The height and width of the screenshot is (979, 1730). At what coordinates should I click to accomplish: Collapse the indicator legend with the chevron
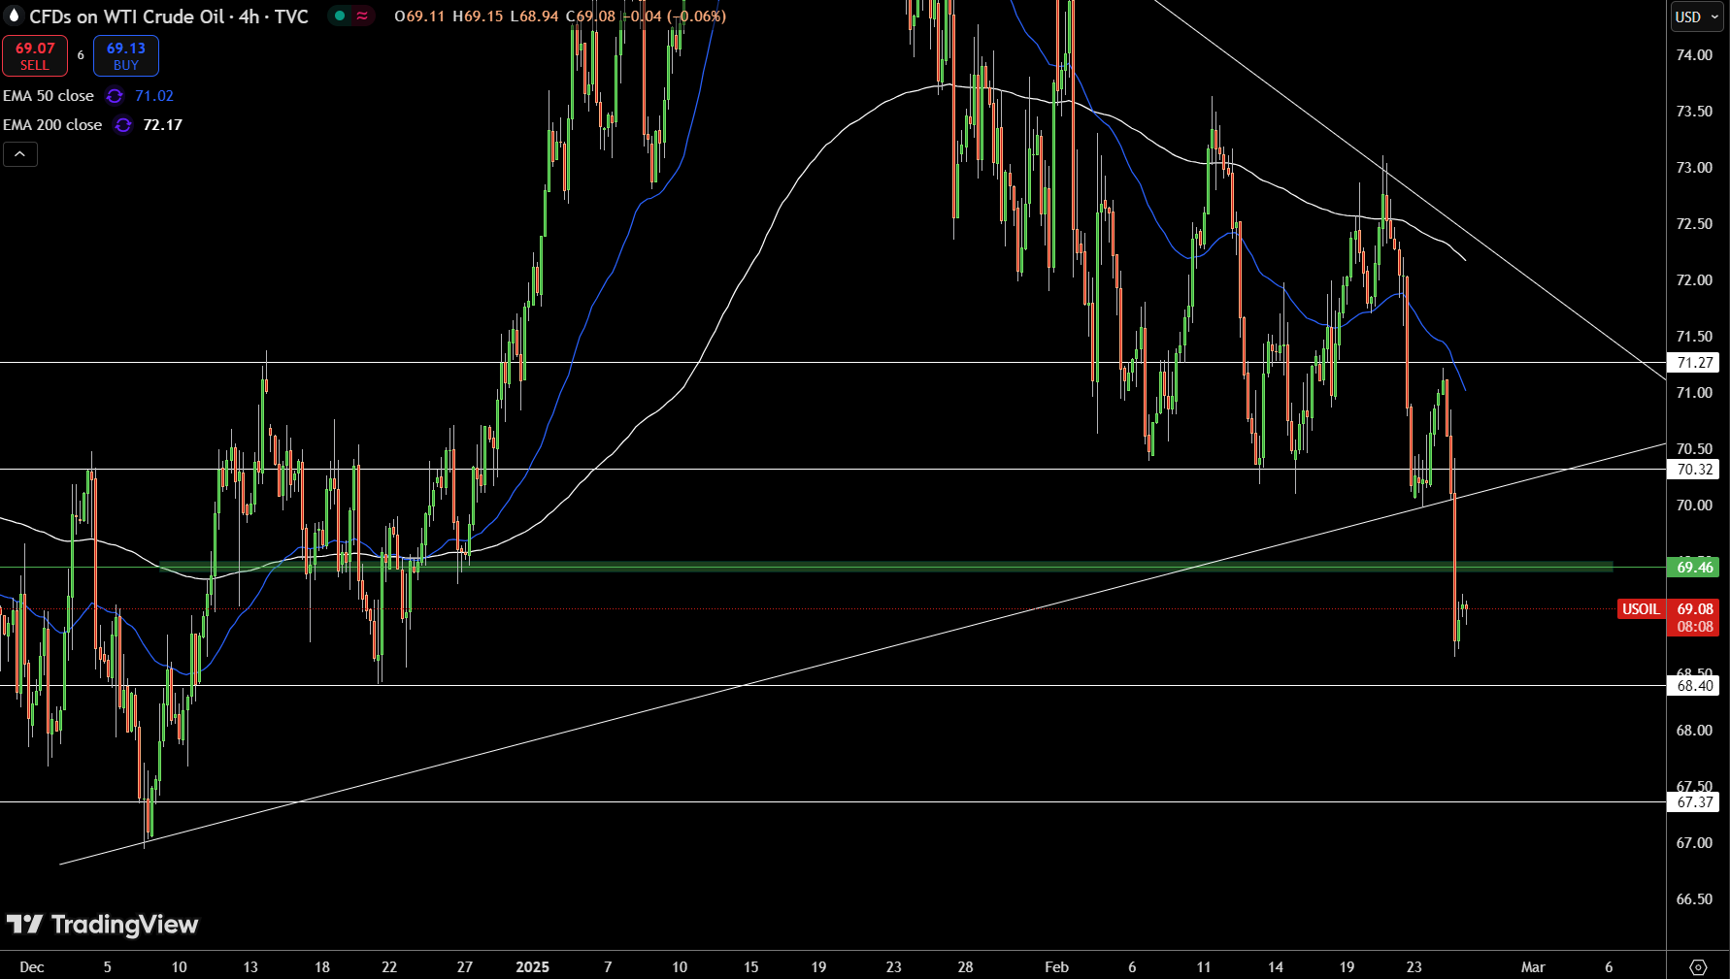[x=20, y=154]
